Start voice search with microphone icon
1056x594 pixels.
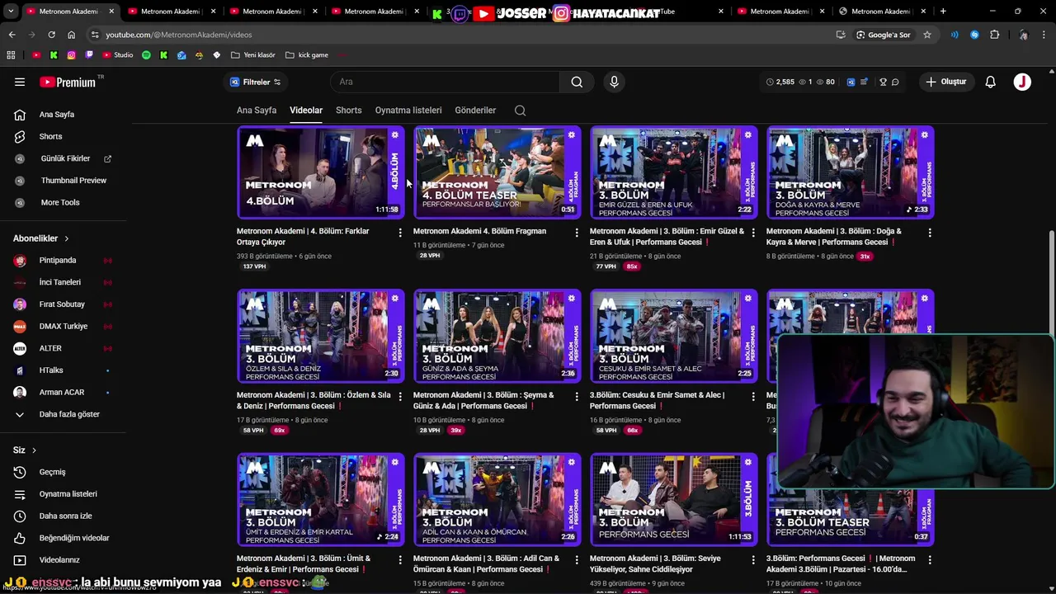(x=614, y=82)
